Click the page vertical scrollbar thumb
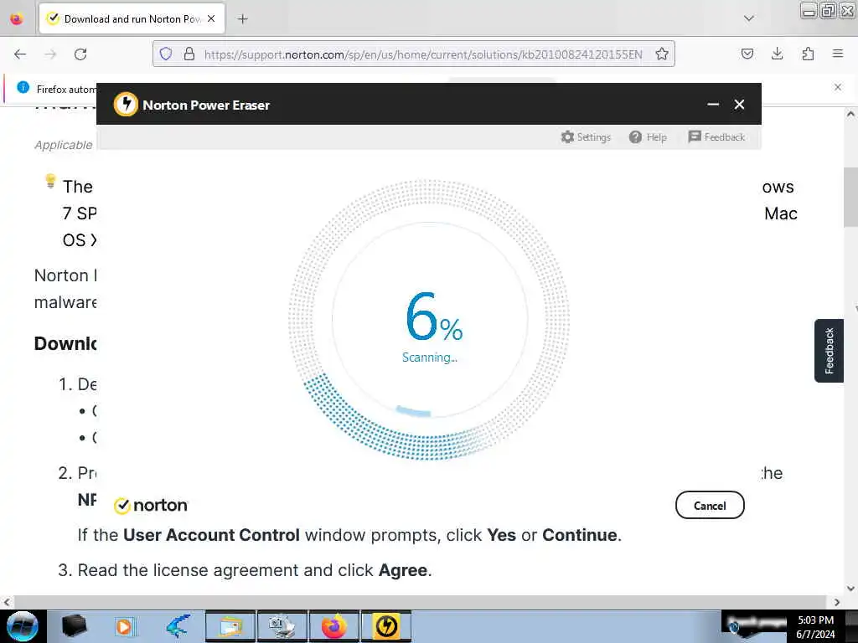Image resolution: width=858 pixels, height=643 pixels. point(850,197)
